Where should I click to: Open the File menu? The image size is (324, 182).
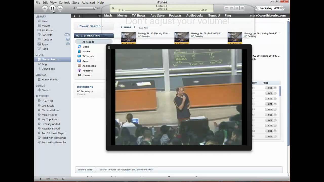(x=38, y=3)
